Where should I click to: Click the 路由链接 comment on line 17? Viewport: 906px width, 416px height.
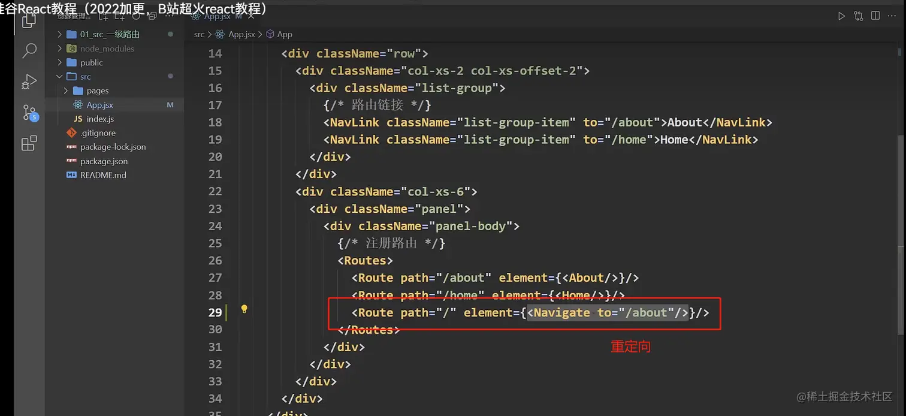click(377, 105)
